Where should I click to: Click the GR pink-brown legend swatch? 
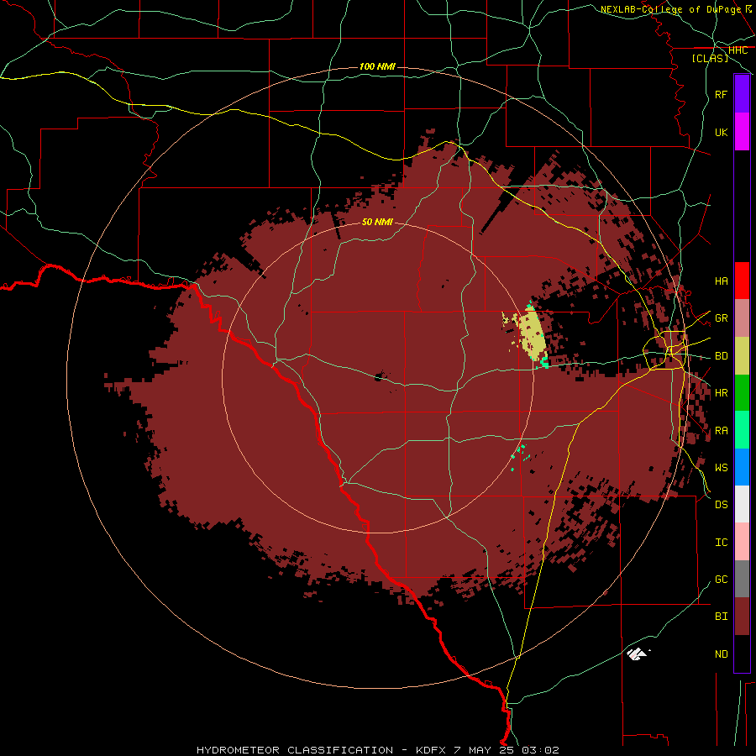[x=742, y=318]
